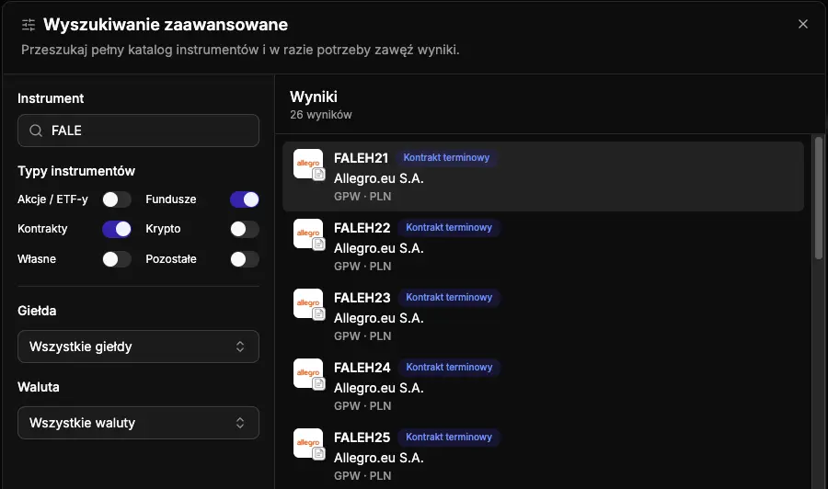Click the Allegro logo of FALEH25
Screen dimensions: 828x489
click(x=308, y=443)
